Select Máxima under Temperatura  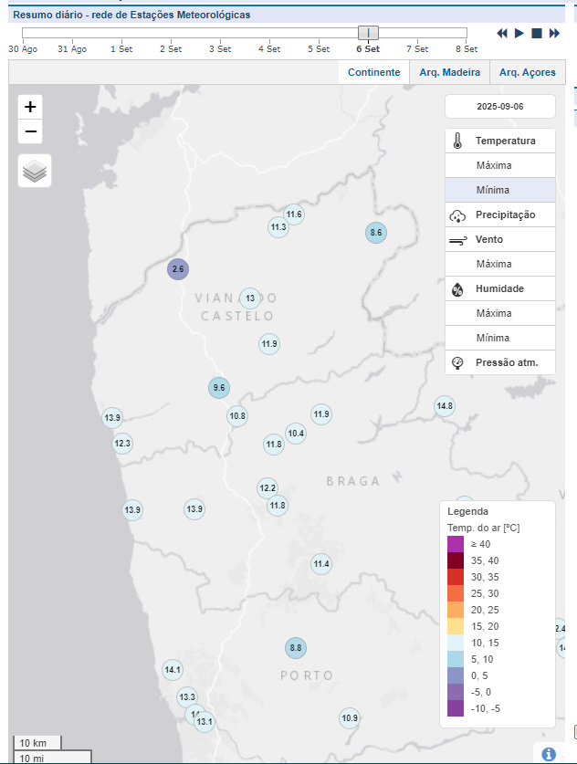(500, 165)
